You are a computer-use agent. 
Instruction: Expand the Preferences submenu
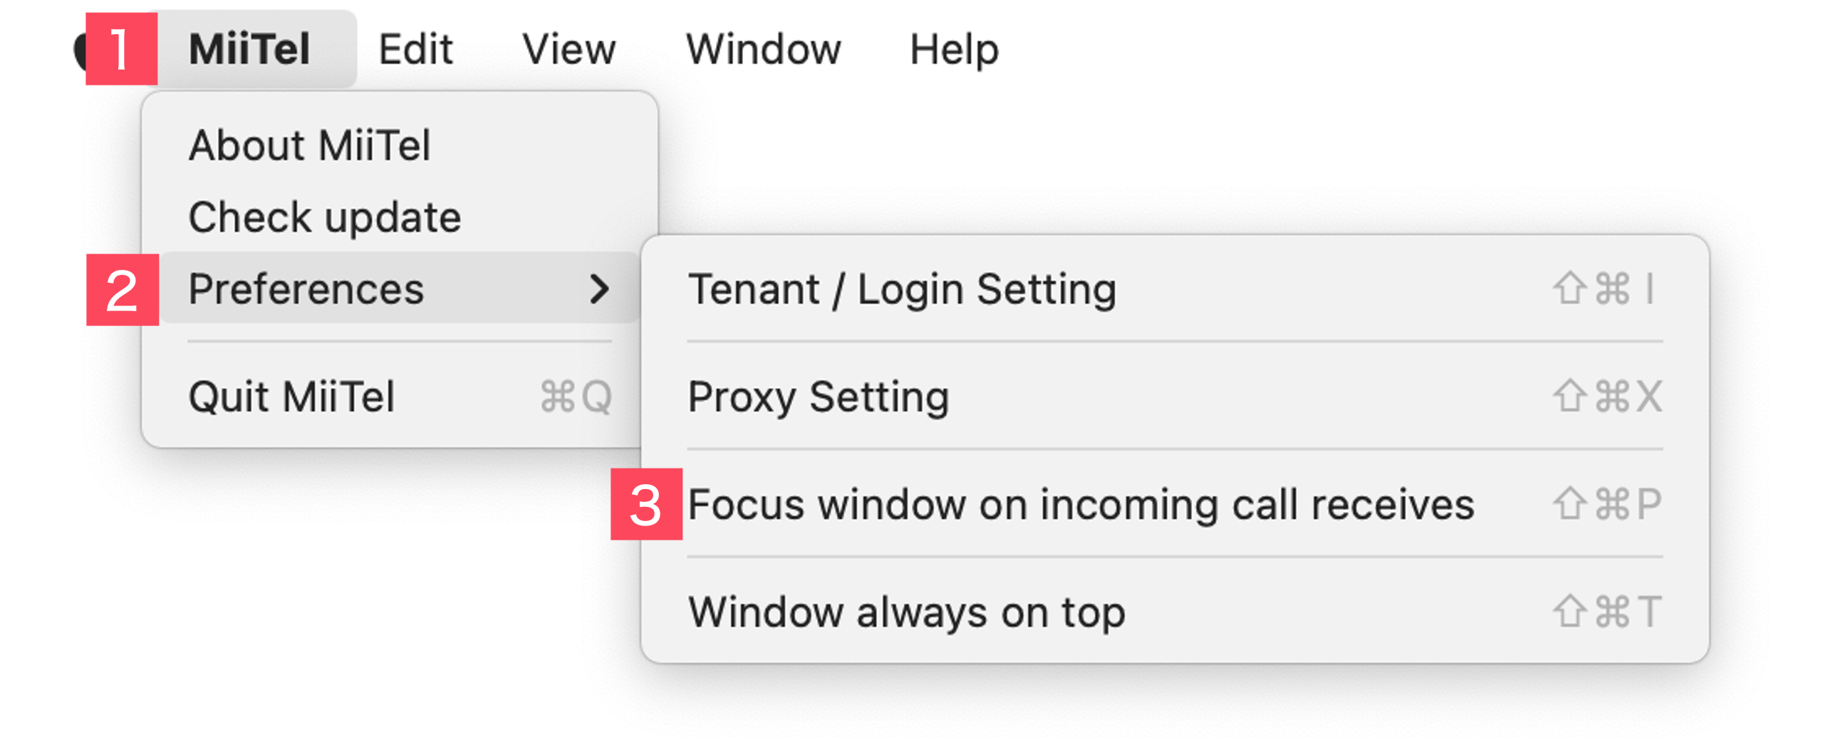pos(399,288)
